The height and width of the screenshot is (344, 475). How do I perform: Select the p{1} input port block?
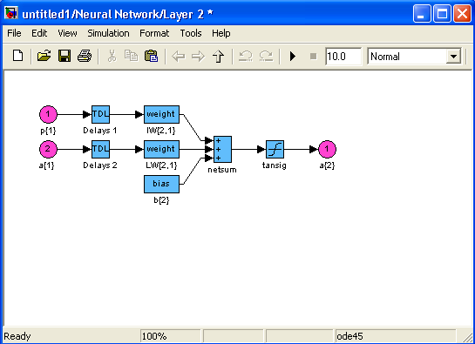coord(48,114)
